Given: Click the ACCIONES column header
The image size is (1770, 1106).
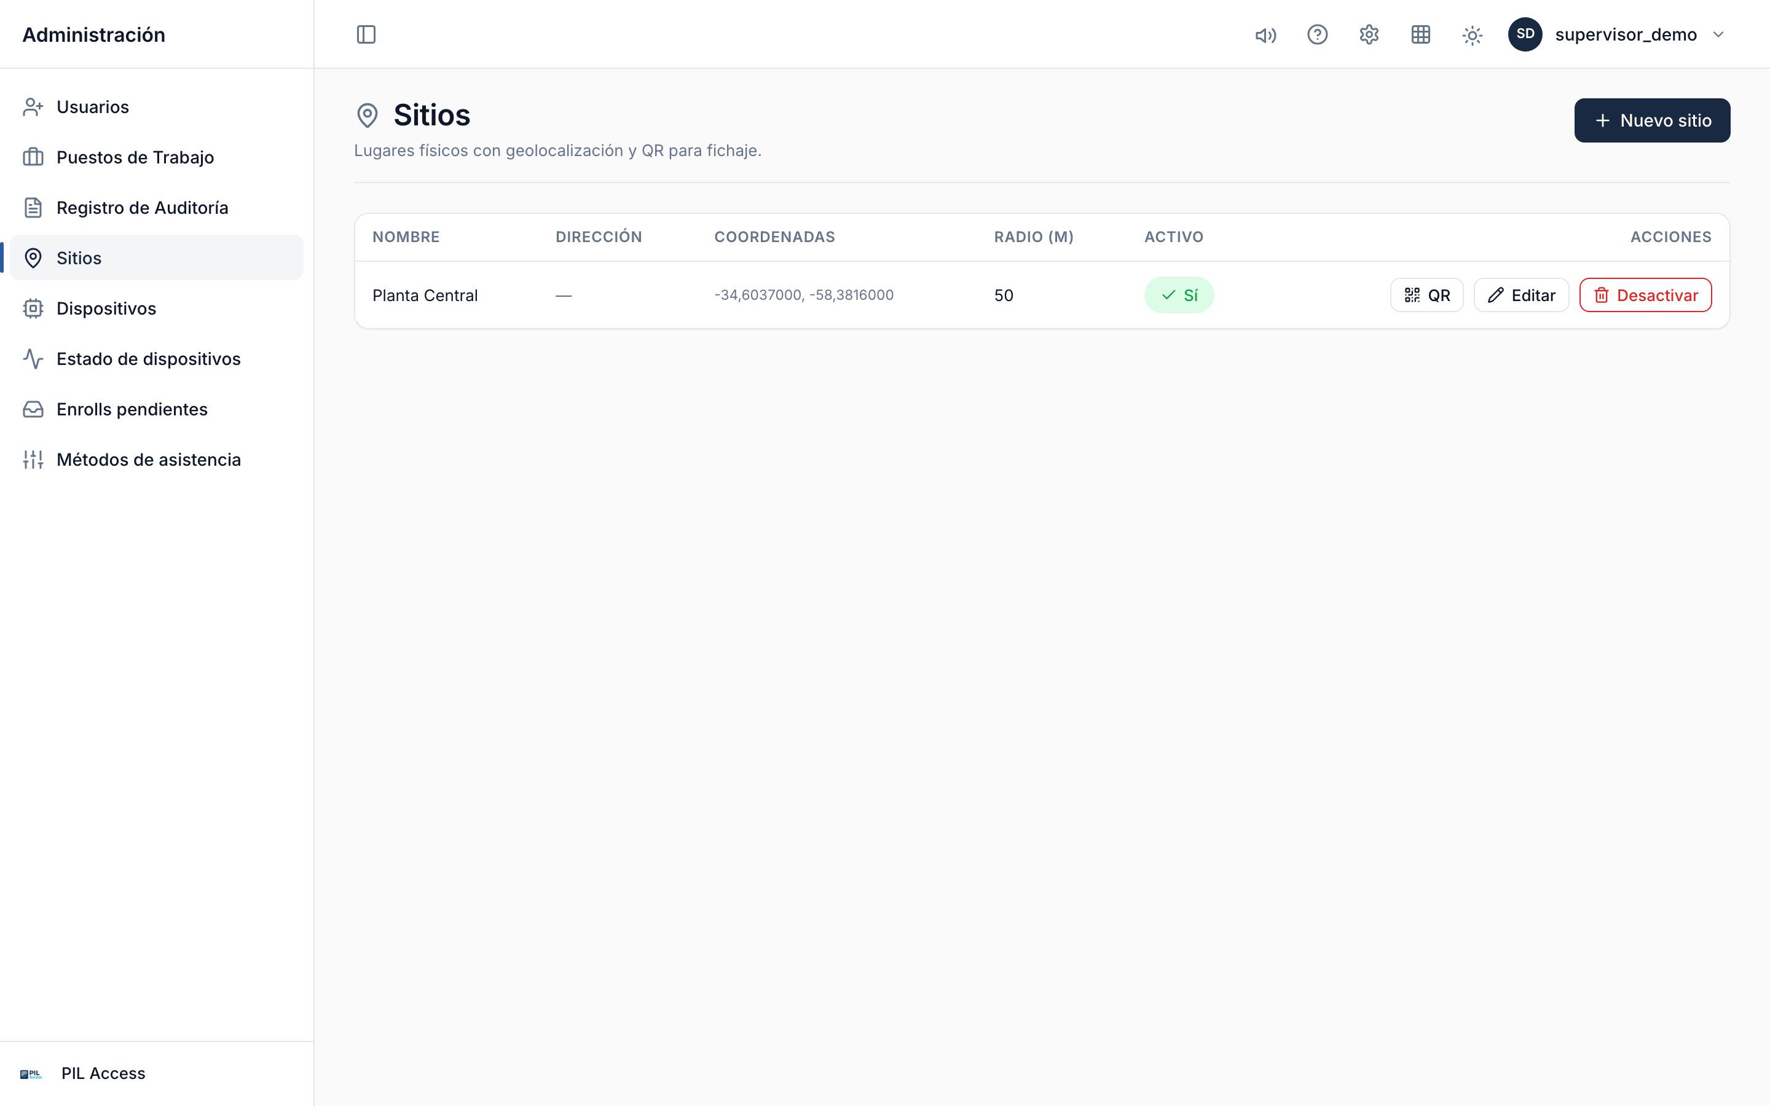Looking at the screenshot, I should pos(1670,237).
